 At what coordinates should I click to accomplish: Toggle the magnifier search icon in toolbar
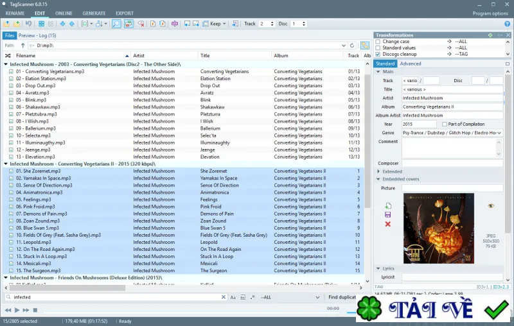click(116, 24)
